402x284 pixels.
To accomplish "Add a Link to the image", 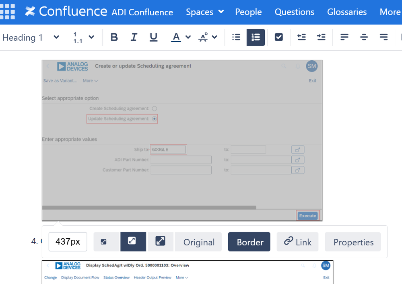I will click(297, 242).
